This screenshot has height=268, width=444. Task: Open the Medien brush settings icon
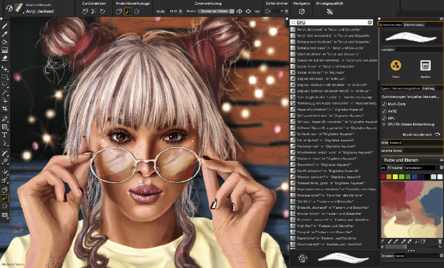point(425,66)
